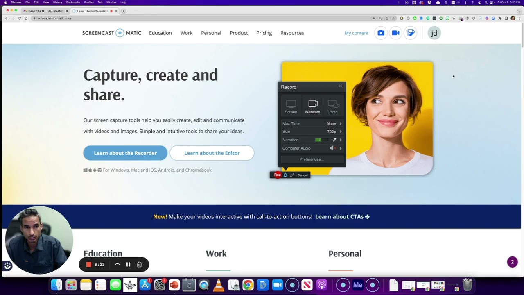Screen dimensions: 524x295
Task: Adjust the green Narration level meter
Action: click(x=322, y=140)
